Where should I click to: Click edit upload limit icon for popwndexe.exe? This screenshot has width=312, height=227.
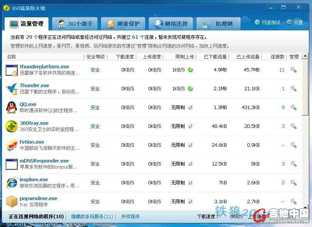(x=190, y=201)
